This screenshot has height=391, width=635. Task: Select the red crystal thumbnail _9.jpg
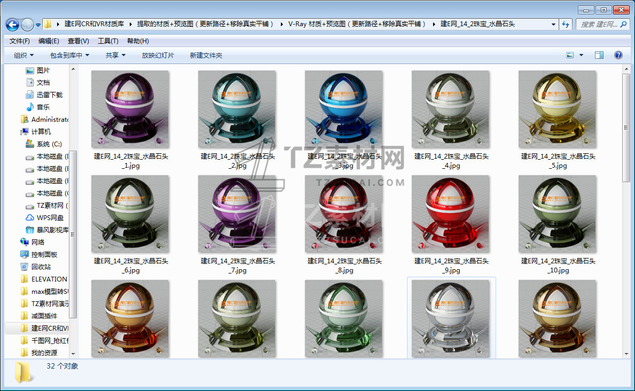(451, 214)
